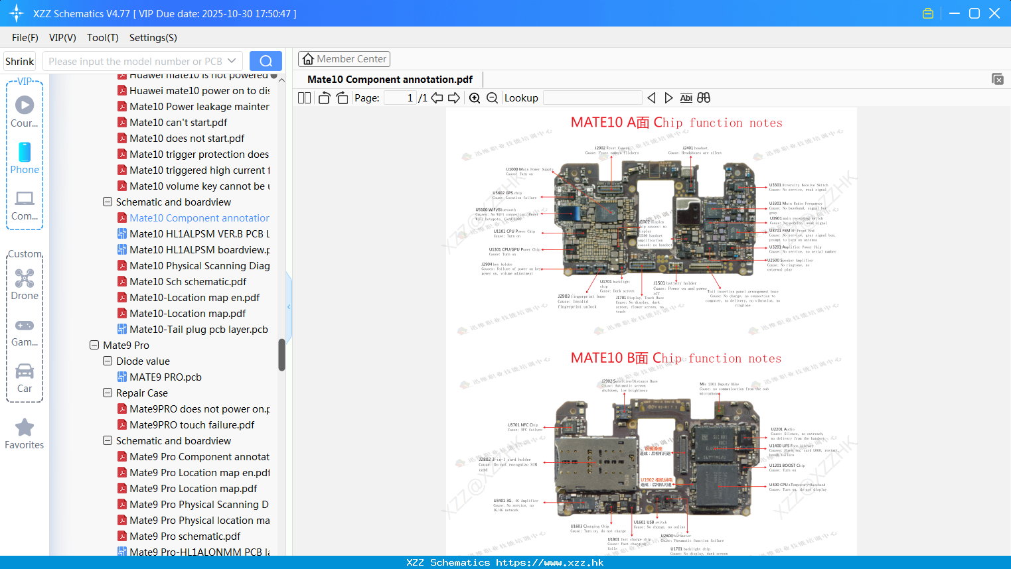The image size is (1011, 569).
Task: Click the blue search button
Action: (266, 61)
